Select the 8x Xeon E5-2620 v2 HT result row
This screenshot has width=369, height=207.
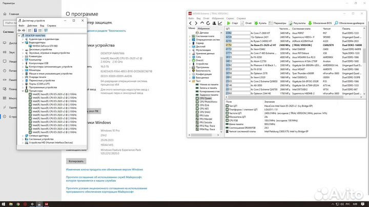click(294, 45)
